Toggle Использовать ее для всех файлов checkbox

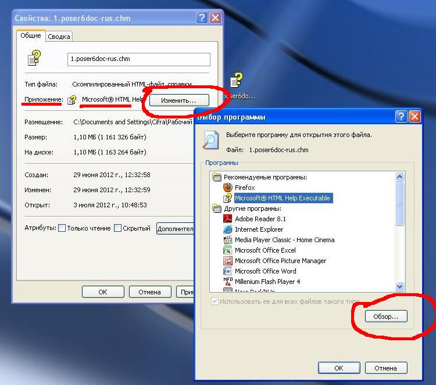pos(215,301)
